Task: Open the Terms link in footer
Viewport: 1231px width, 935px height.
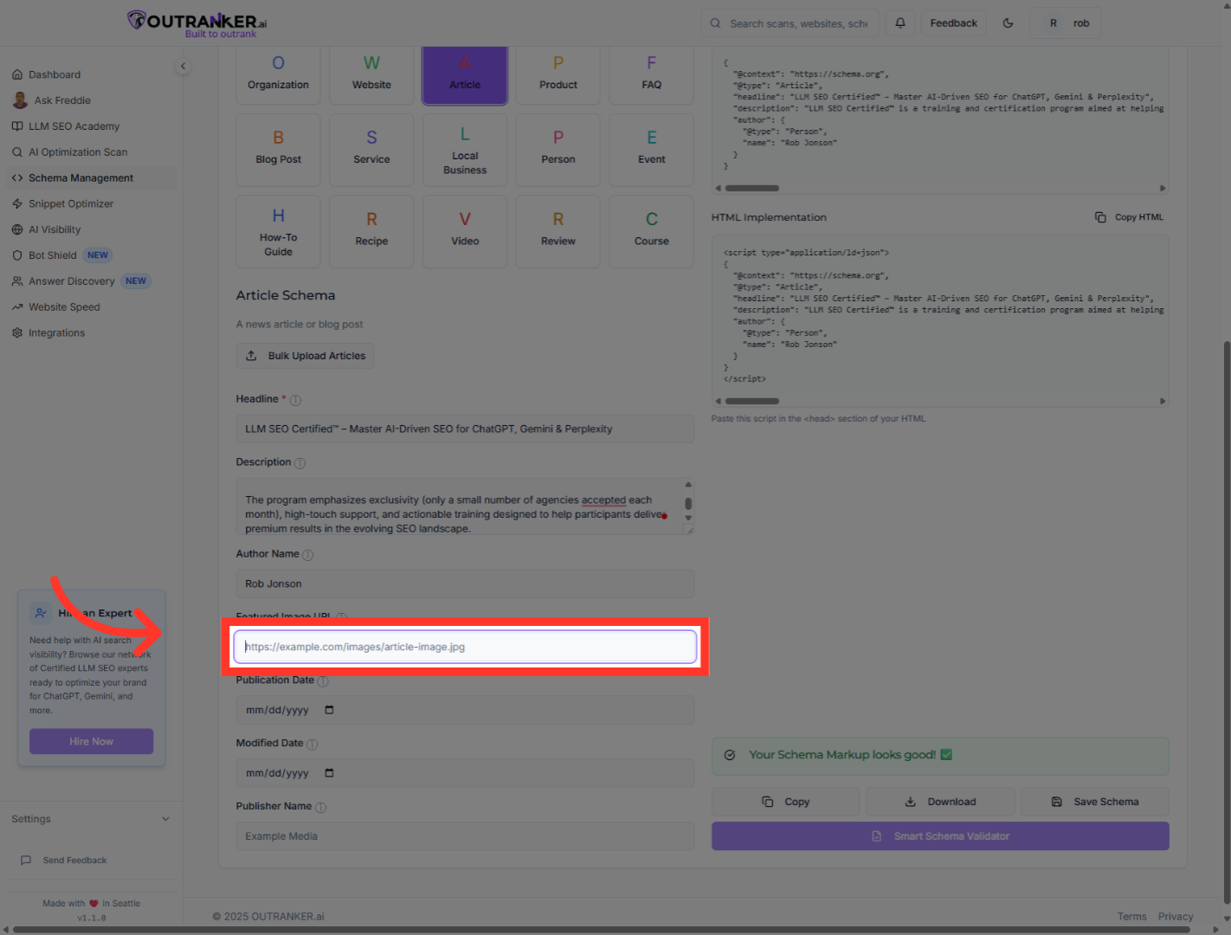Action: coord(1131,917)
